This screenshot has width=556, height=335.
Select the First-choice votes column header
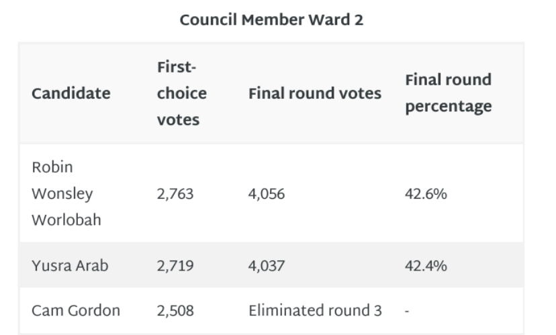pyautogui.click(x=182, y=93)
